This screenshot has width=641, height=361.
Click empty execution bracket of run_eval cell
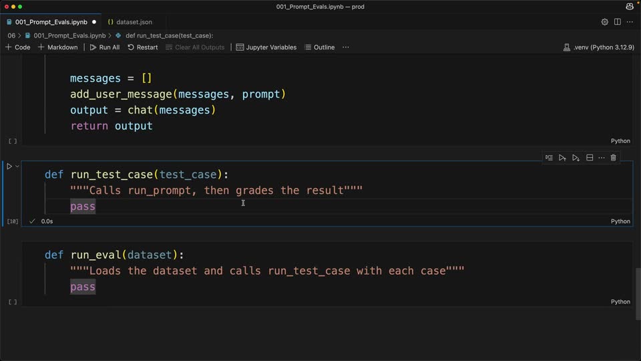click(13, 302)
